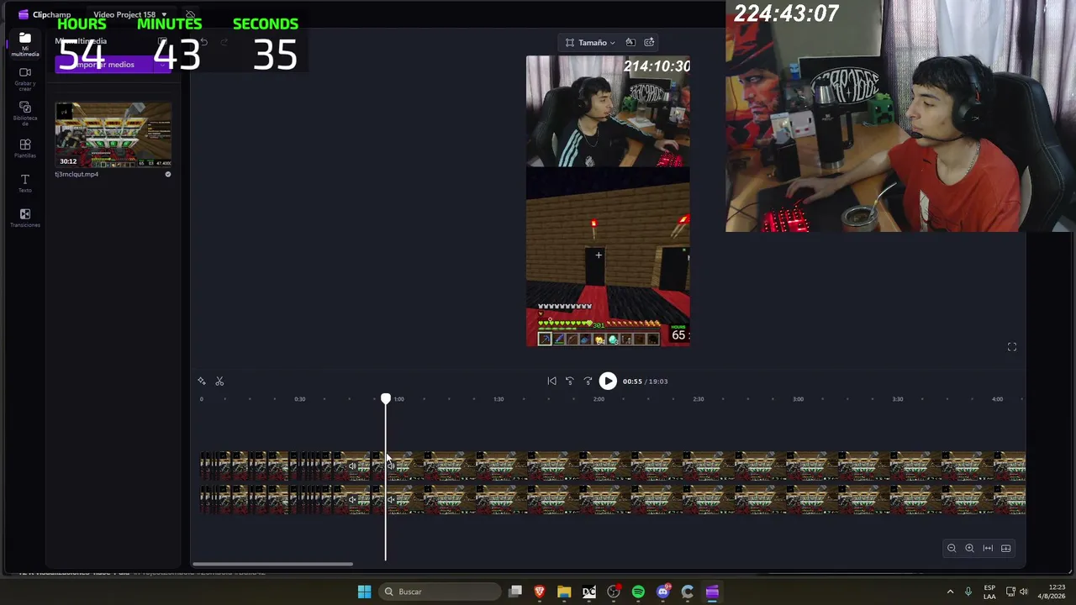Open the Biblioteca de contenido sidebar tab

click(24, 113)
